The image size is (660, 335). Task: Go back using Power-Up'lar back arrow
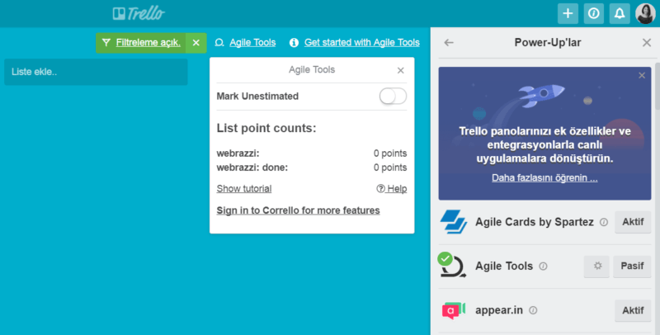pyautogui.click(x=449, y=43)
